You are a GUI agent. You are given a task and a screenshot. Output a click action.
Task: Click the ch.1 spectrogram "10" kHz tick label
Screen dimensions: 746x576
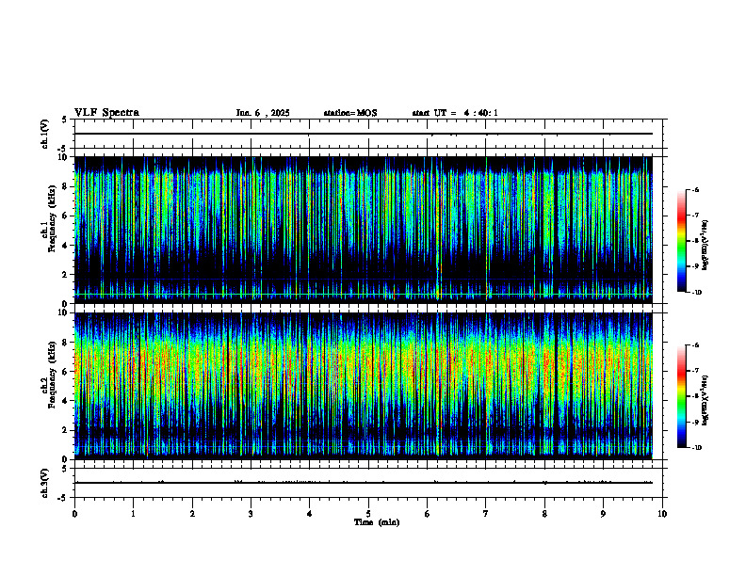[x=65, y=157]
